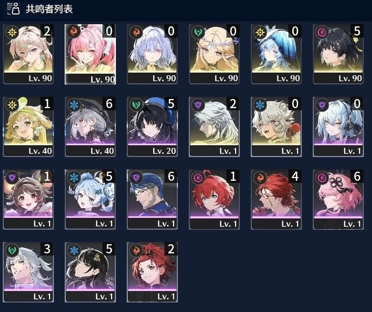Select the green-blonde girl at Lv. 40

click(x=28, y=126)
